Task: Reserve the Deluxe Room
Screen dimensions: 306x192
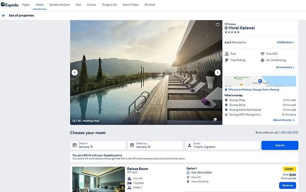Action: point(287,185)
